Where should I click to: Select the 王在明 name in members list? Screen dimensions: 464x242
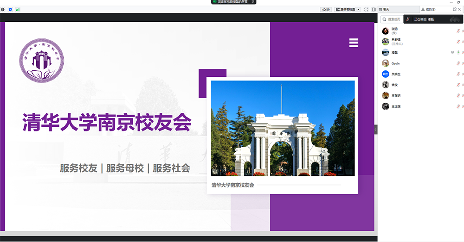(x=396, y=96)
